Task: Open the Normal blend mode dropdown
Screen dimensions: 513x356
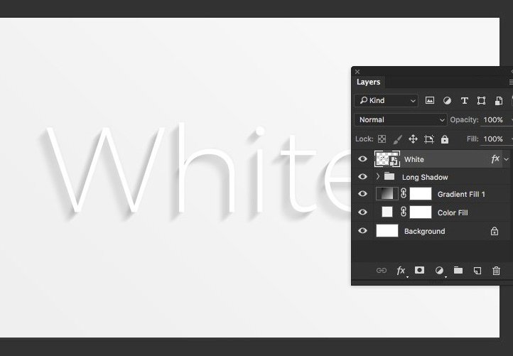Action: click(x=401, y=120)
